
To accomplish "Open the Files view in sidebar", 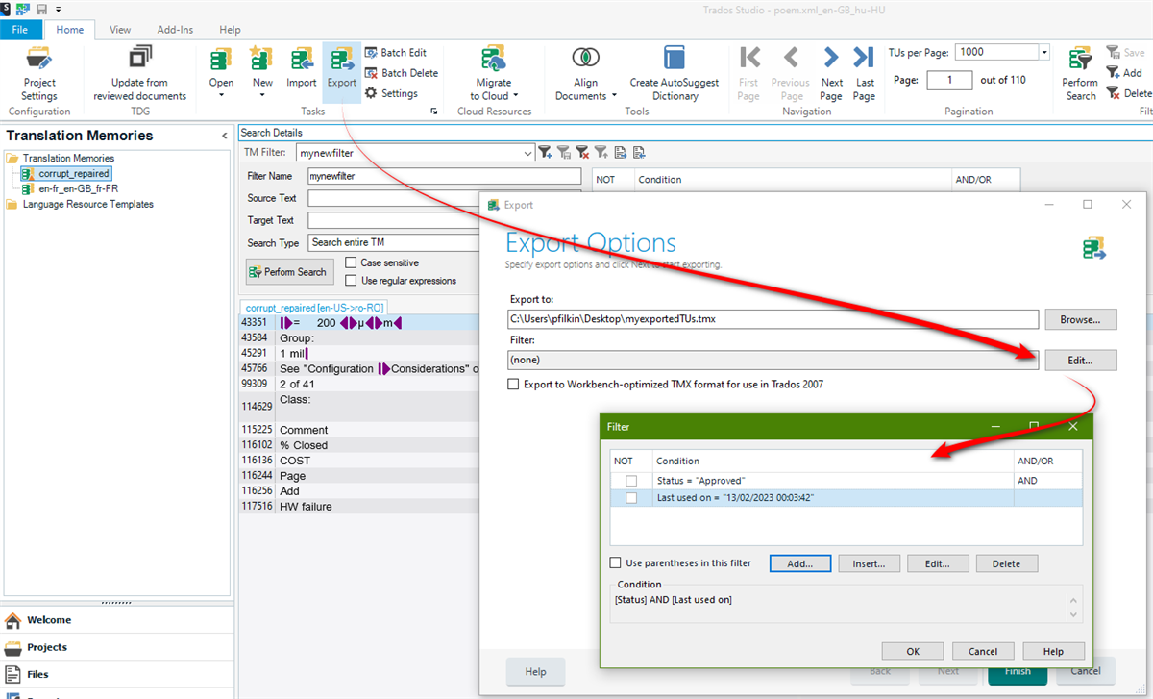I will click(116, 674).
